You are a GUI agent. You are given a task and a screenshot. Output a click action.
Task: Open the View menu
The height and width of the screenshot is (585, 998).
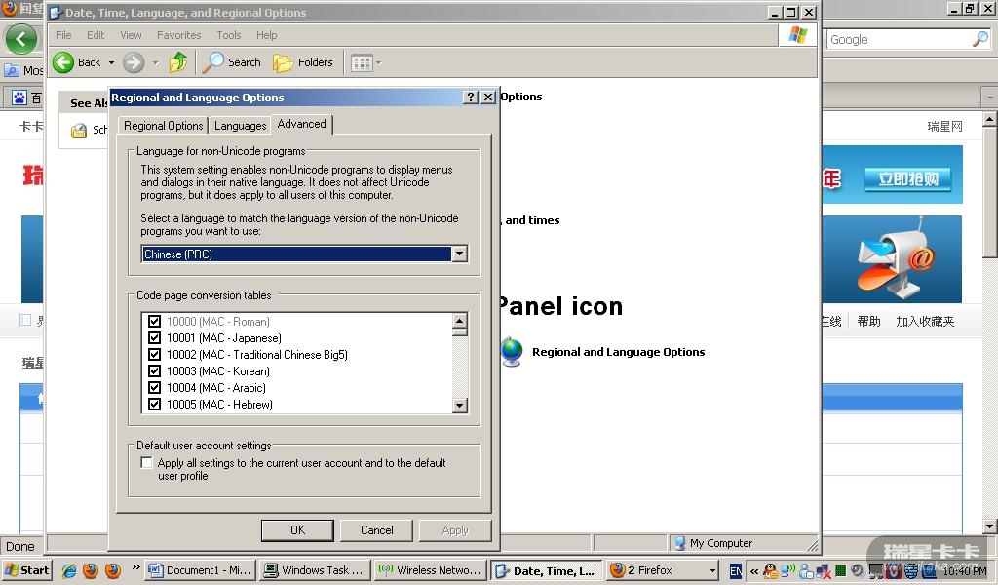pyautogui.click(x=131, y=35)
